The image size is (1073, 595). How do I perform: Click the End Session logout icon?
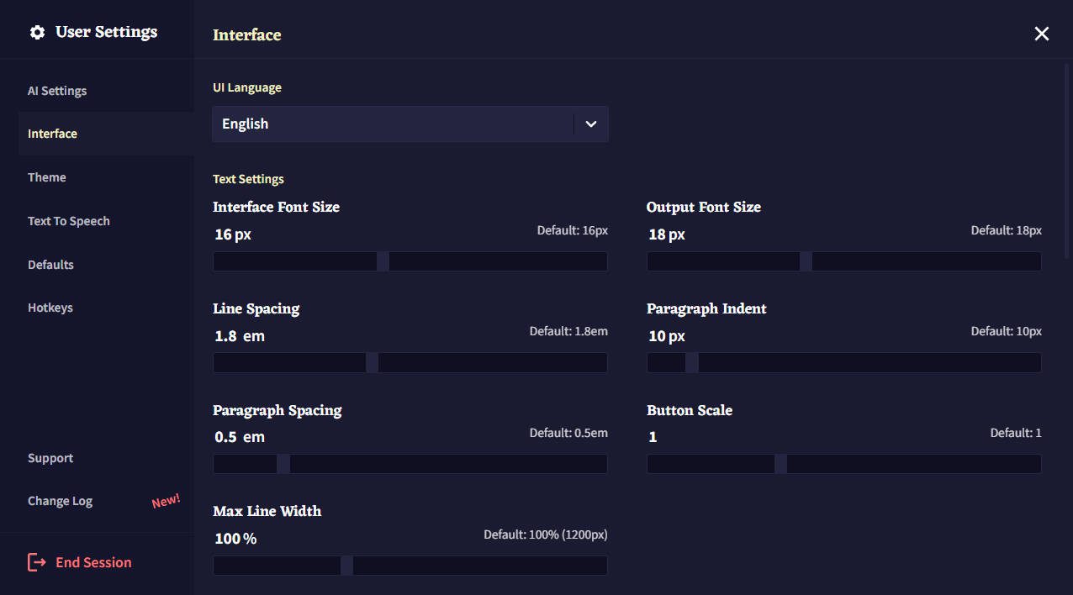point(38,561)
